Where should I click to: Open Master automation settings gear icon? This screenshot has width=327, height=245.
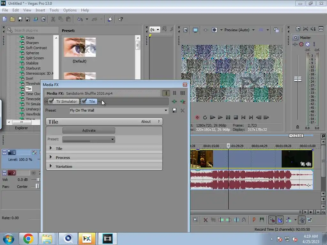click(301, 44)
